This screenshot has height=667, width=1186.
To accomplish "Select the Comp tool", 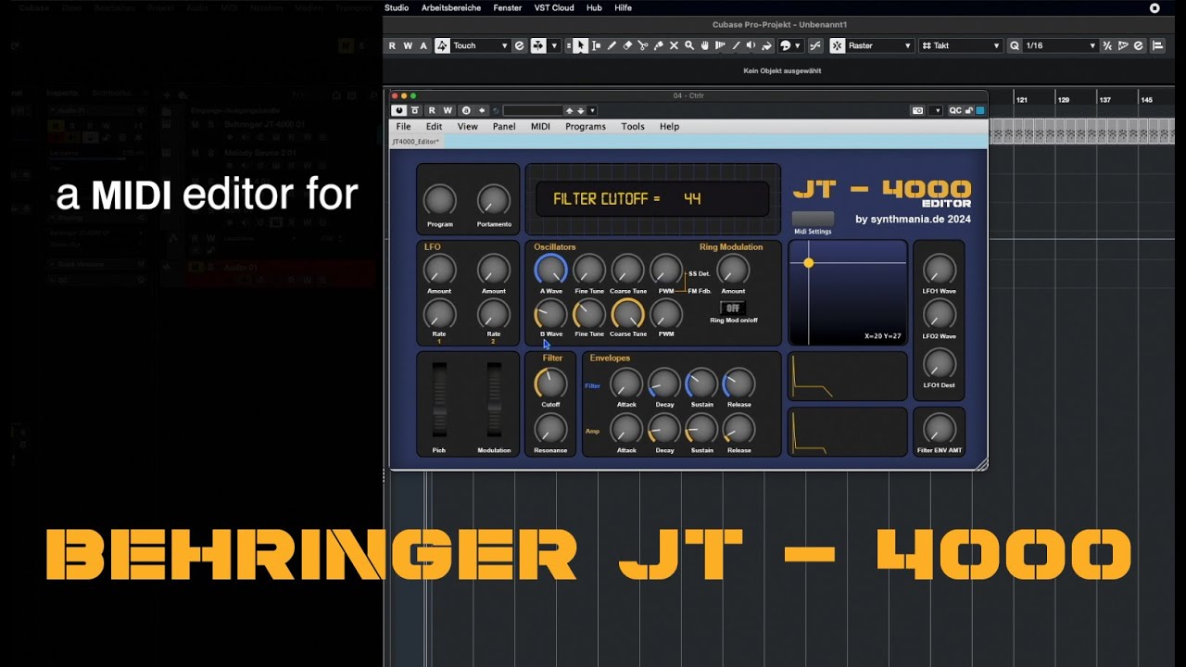I will tap(720, 45).
